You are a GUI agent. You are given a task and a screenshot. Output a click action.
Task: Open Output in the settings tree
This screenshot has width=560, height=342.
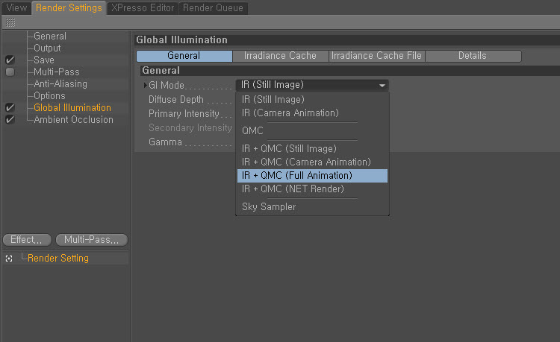(47, 48)
